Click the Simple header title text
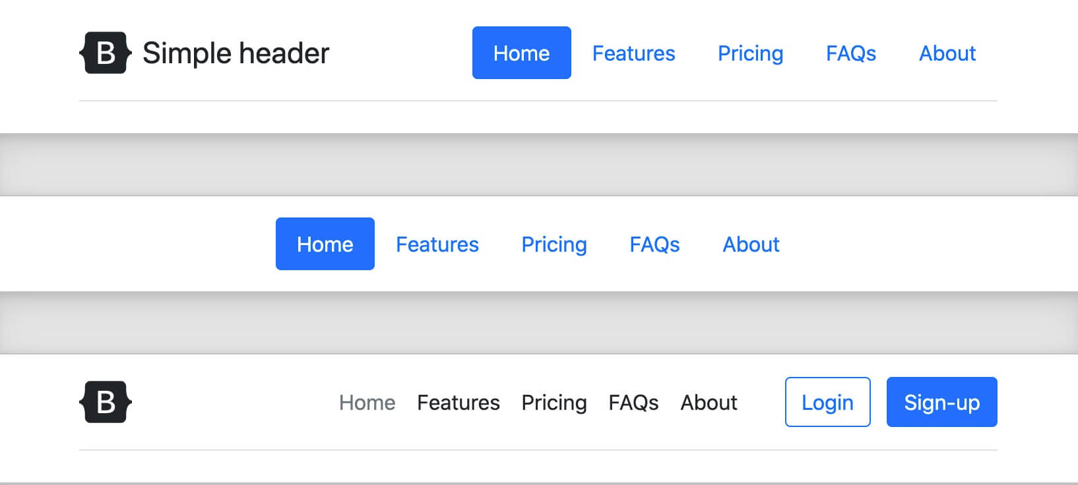The height and width of the screenshot is (485, 1078). [236, 53]
